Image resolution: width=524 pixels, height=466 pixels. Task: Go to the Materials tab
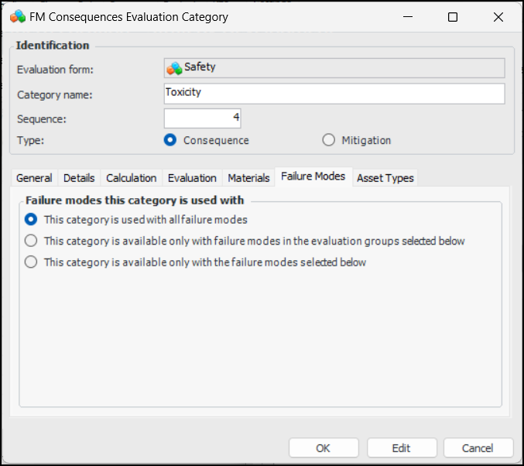(248, 178)
